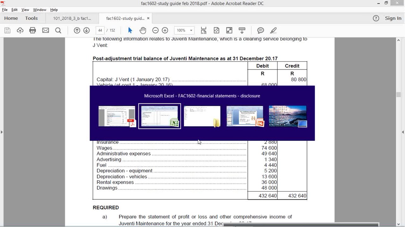Click the vertical scrollbar down arrow
Screen dimensions: 405x227
(x=399, y=224)
